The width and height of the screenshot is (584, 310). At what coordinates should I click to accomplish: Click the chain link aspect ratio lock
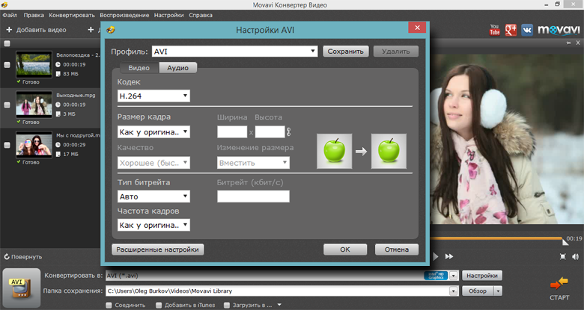point(289,131)
